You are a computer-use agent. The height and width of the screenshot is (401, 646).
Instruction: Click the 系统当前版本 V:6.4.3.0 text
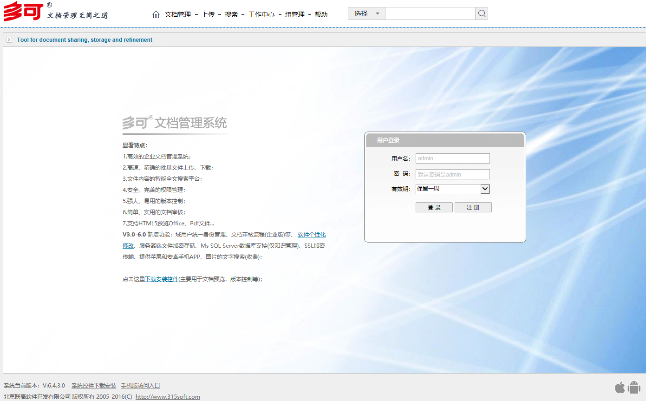[34, 386]
